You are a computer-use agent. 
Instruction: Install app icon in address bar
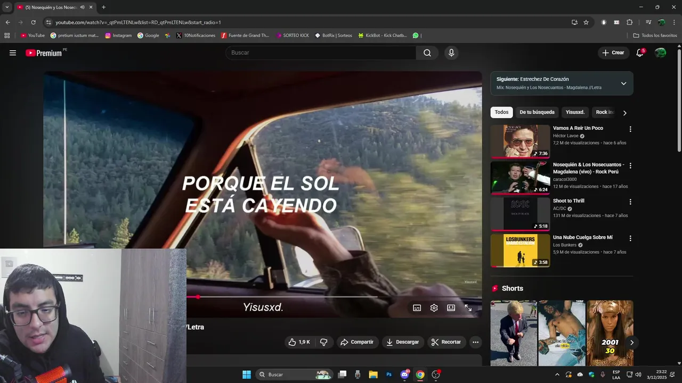click(x=574, y=22)
